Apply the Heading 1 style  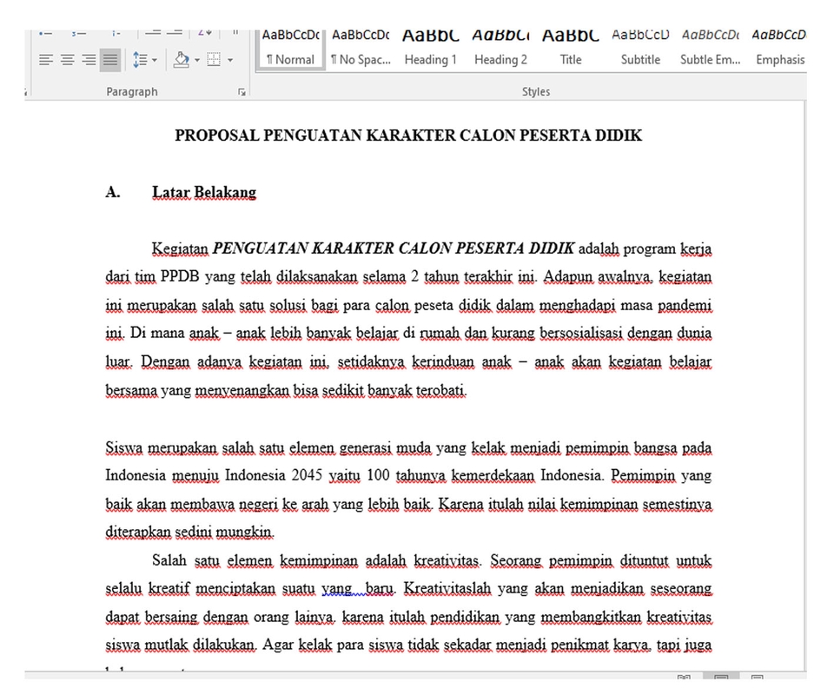tap(431, 50)
